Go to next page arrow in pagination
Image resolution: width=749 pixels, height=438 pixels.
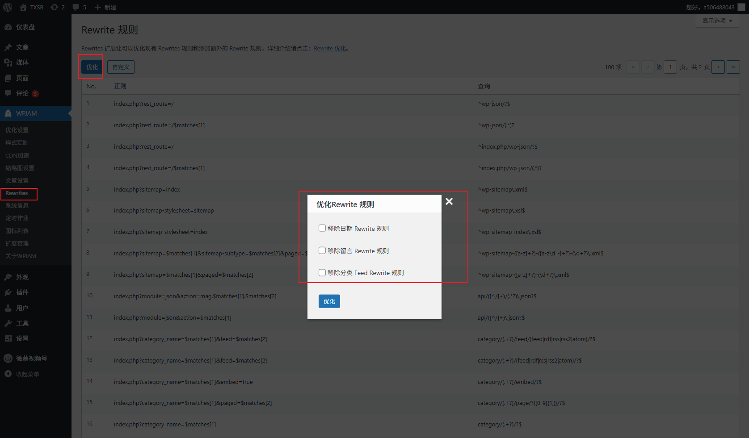click(x=718, y=67)
